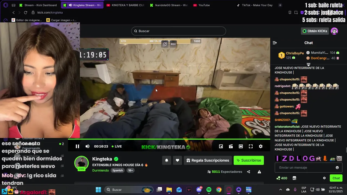This screenshot has height=195, width=347.
Task: Pause the Kingteka live stream
Action: pos(77,146)
